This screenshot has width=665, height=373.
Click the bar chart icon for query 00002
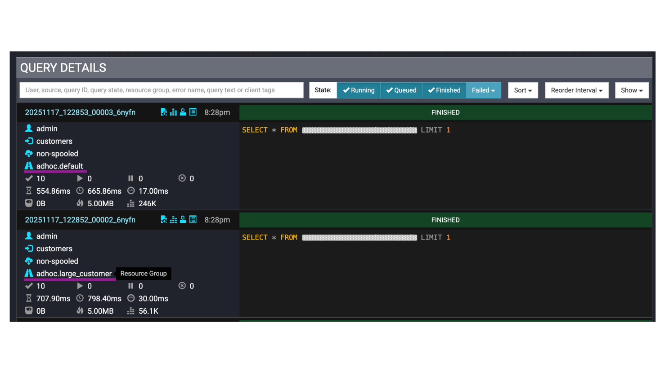[173, 220]
